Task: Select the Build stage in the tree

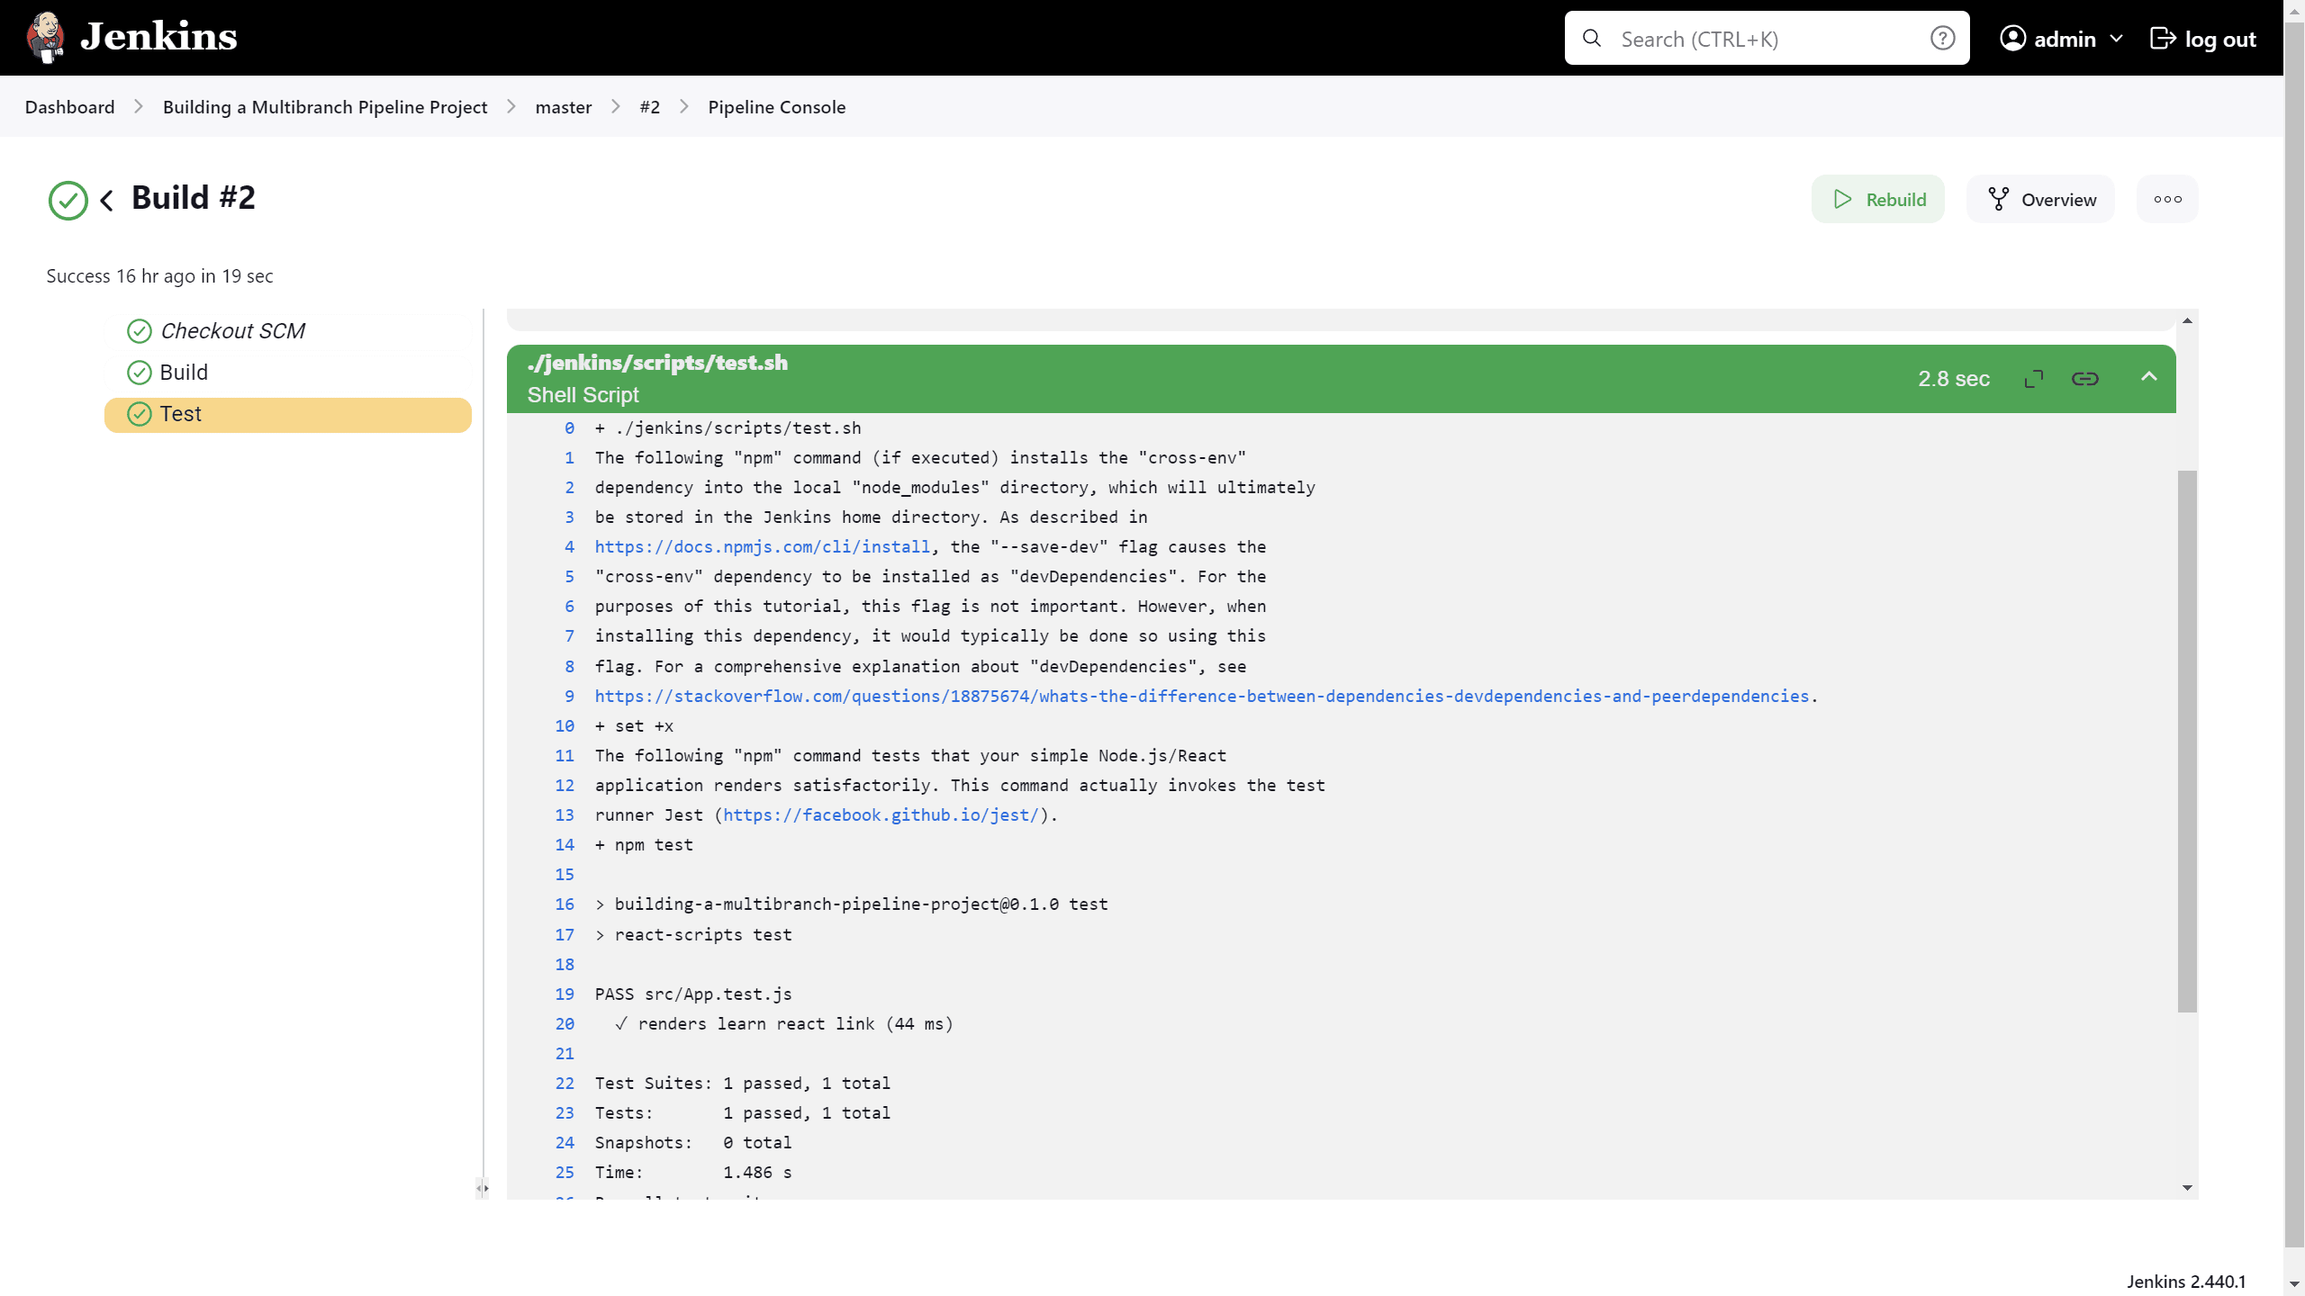Action: pos(184,373)
